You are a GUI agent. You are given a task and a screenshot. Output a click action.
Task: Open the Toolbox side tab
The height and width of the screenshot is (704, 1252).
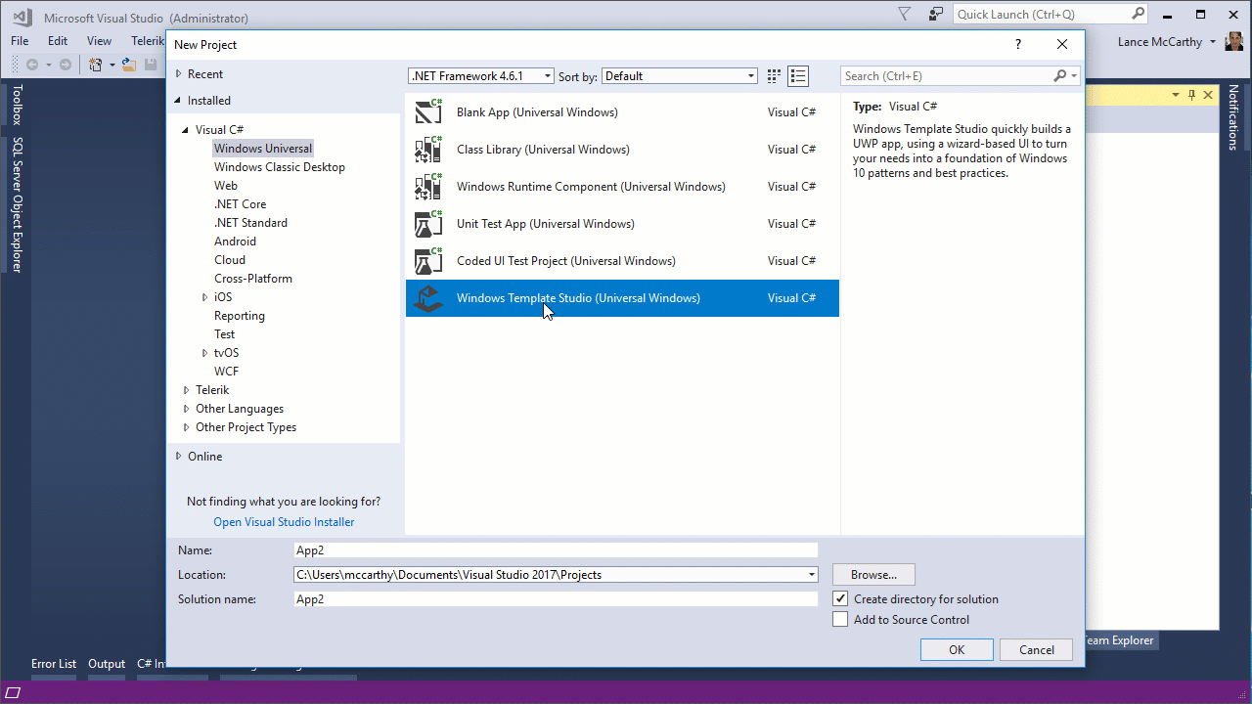(17, 105)
